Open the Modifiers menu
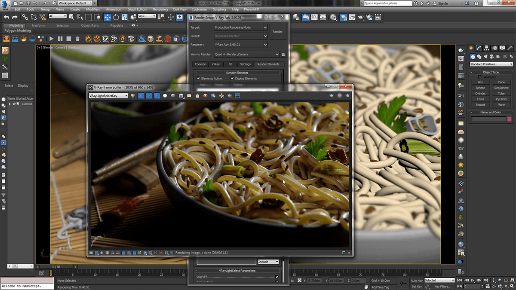 92,9
